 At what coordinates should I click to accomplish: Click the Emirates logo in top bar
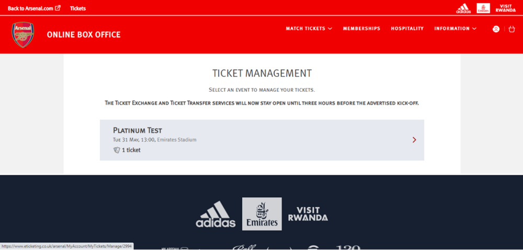pyautogui.click(x=483, y=8)
